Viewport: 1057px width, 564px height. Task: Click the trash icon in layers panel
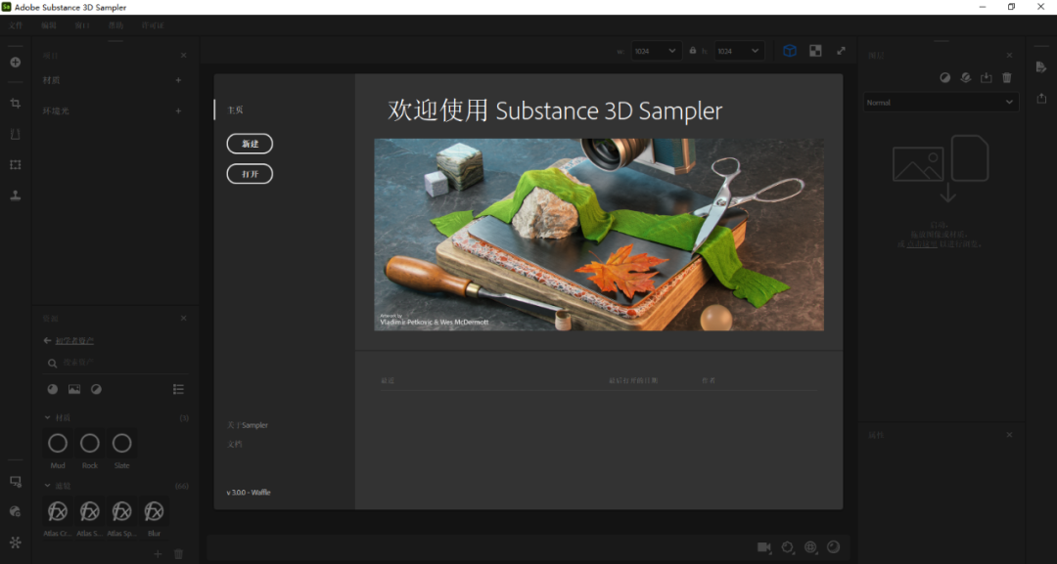coord(1007,77)
